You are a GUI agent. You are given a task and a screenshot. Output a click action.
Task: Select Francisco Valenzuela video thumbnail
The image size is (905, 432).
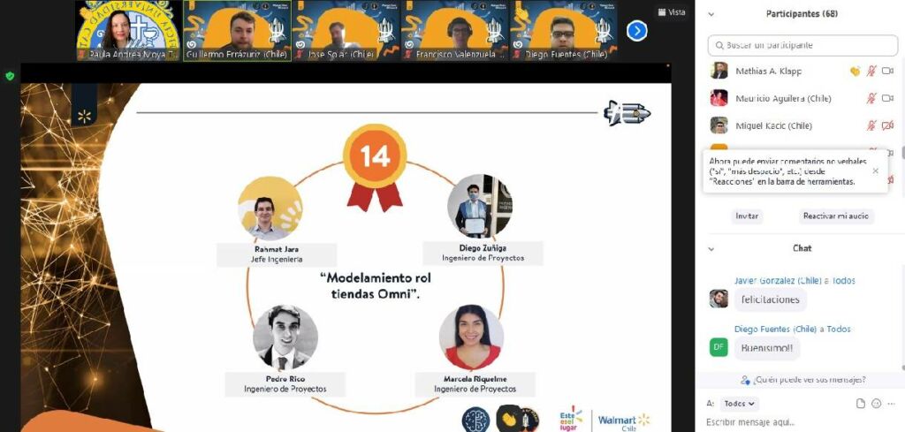click(454, 30)
